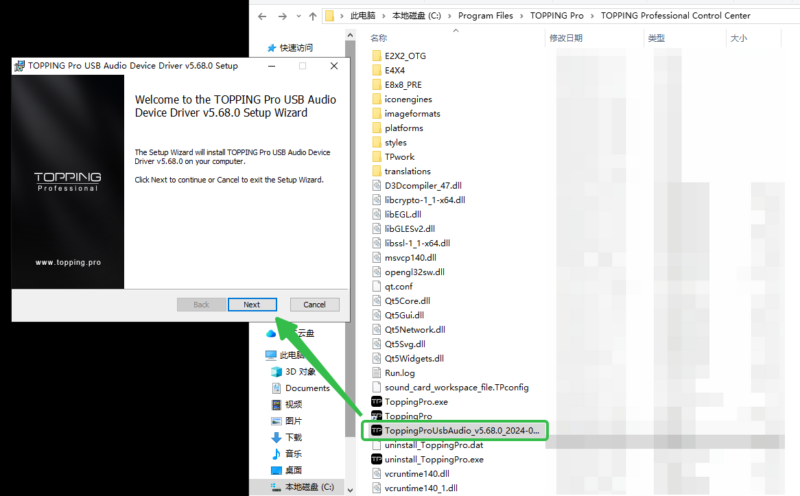
Task: Click Next in the Setup Wizard
Action: 252,305
